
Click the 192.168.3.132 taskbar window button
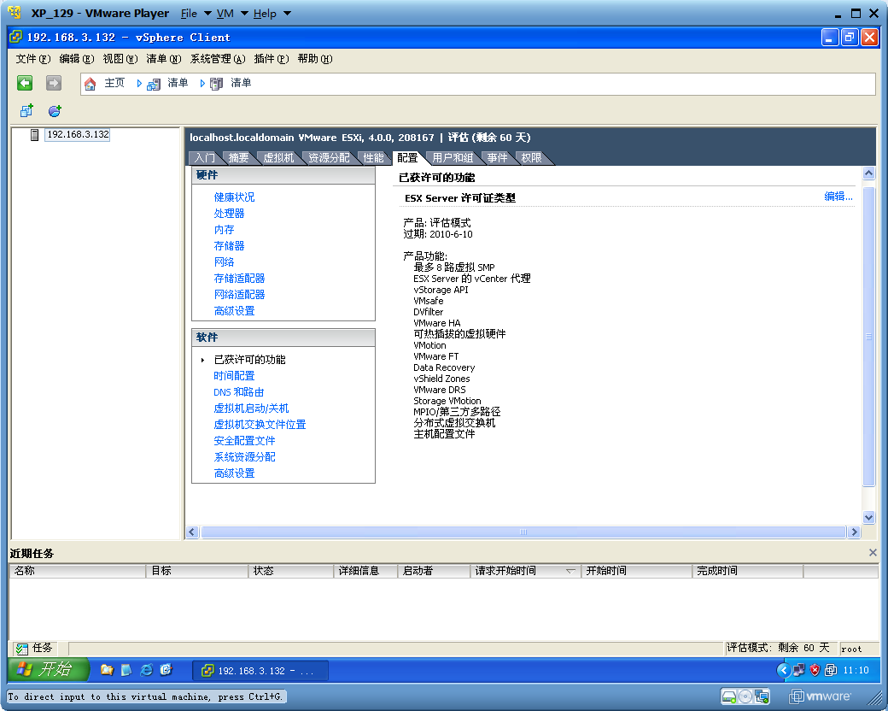tap(260, 671)
